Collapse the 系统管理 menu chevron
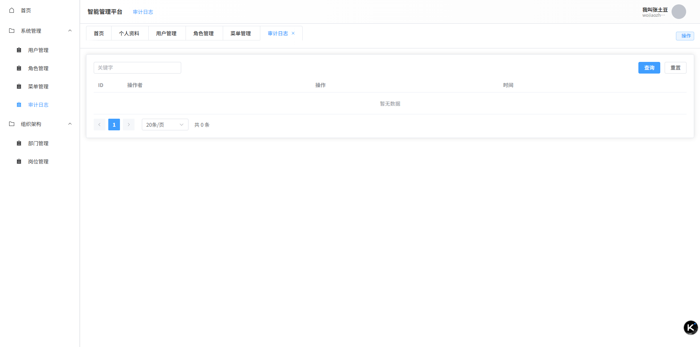 click(70, 31)
